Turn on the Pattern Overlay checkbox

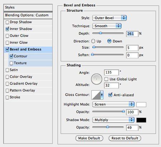click(7, 90)
